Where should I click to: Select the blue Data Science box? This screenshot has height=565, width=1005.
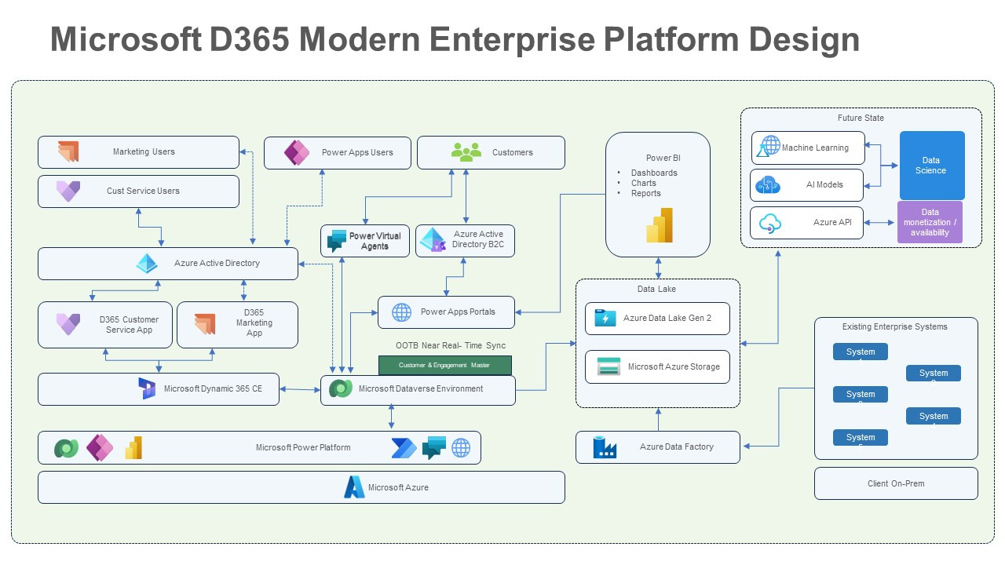tap(931, 166)
